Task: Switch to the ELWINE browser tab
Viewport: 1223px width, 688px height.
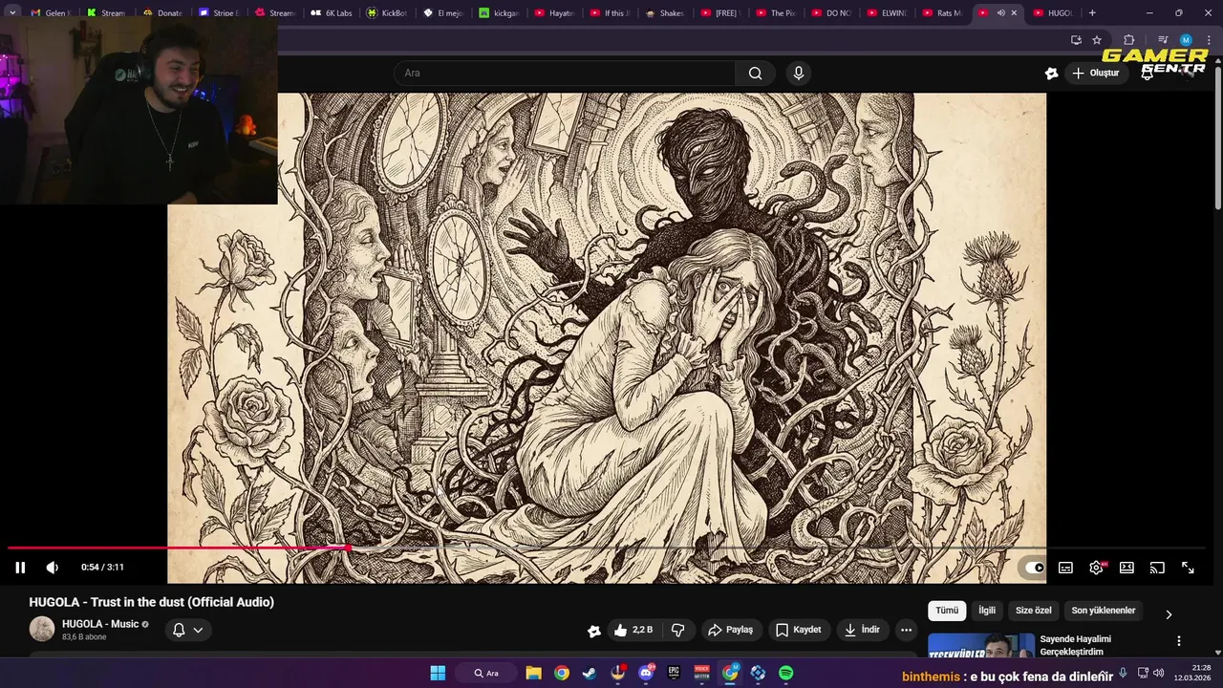Action: (x=889, y=13)
